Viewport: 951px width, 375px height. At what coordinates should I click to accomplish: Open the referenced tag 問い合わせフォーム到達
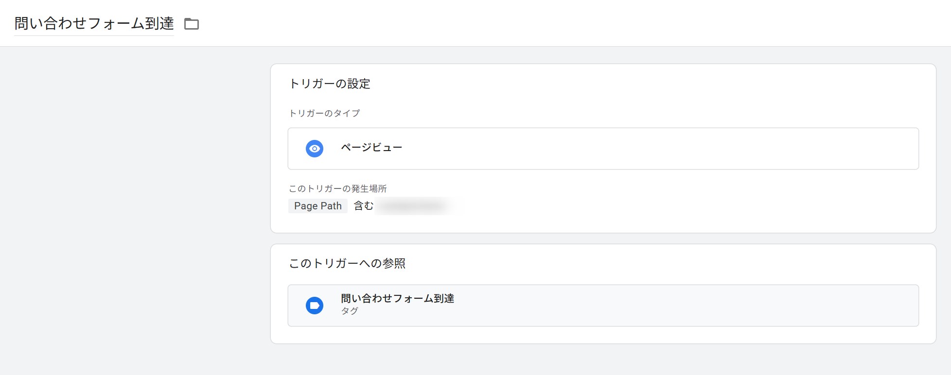[397, 298]
